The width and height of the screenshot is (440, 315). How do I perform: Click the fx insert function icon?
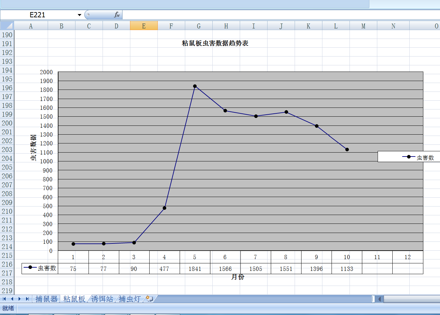pos(117,15)
